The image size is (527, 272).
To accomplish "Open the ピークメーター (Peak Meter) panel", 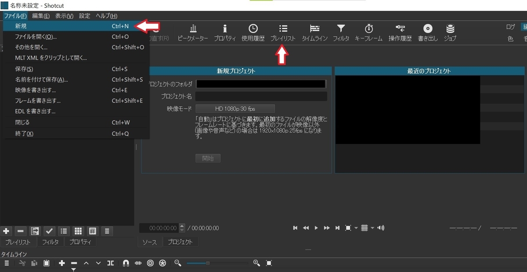I will click(192, 32).
